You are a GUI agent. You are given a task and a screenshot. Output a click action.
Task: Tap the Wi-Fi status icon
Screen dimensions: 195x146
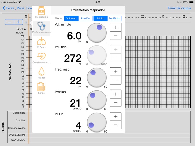[20, 2]
